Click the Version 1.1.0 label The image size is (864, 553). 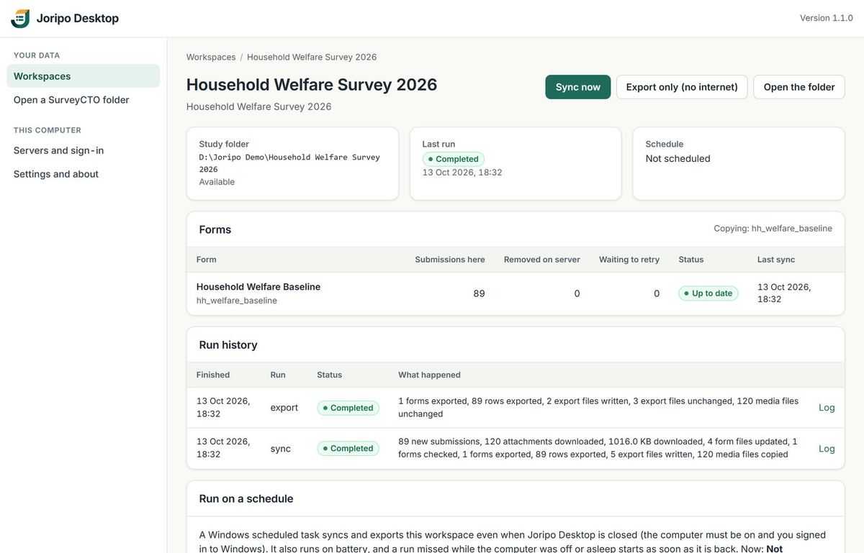[x=827, y=18]
